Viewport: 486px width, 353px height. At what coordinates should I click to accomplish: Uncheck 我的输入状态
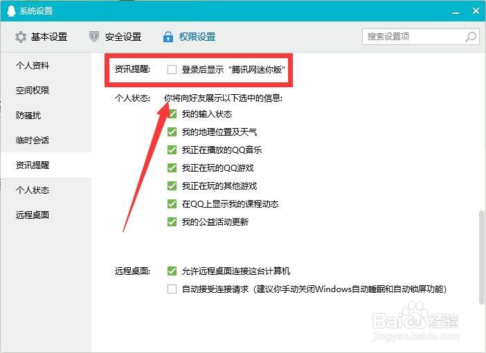pyautogui.click(x=172, y=114)
